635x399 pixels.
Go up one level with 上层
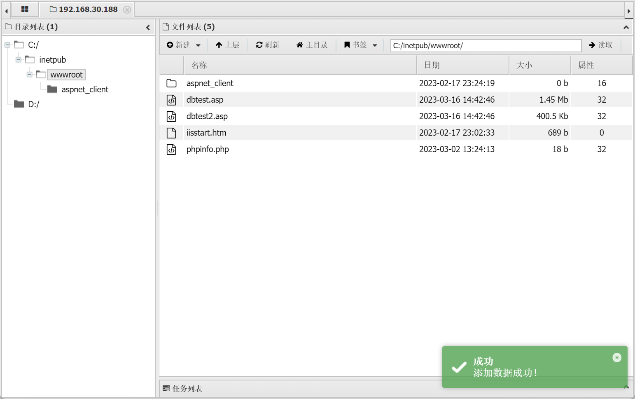[227, 45]
